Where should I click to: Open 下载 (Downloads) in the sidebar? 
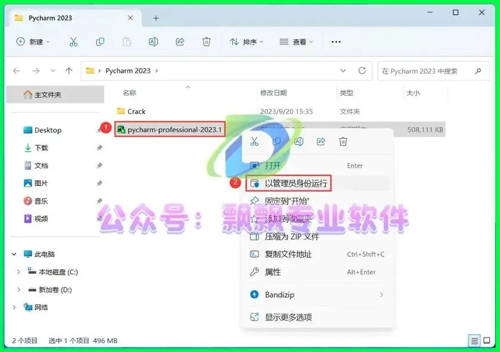tap(41, 148)
